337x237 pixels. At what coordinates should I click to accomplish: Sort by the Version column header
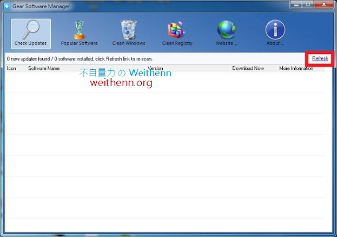tap(155, 68)
